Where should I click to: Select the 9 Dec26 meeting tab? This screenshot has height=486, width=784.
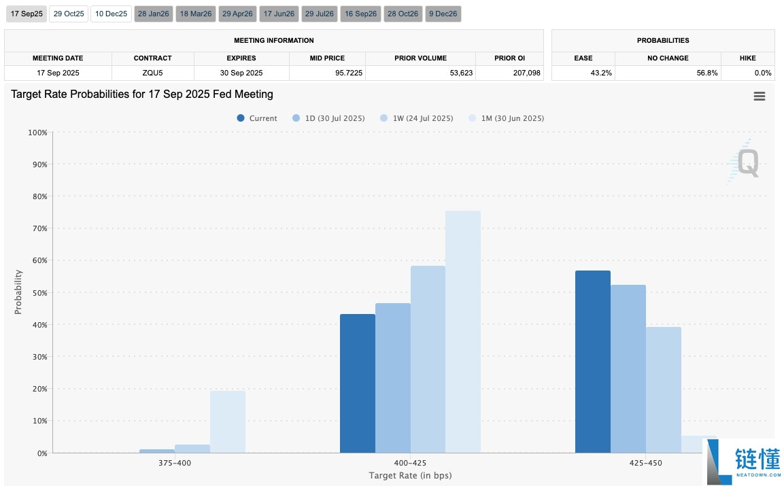[443, 14]
